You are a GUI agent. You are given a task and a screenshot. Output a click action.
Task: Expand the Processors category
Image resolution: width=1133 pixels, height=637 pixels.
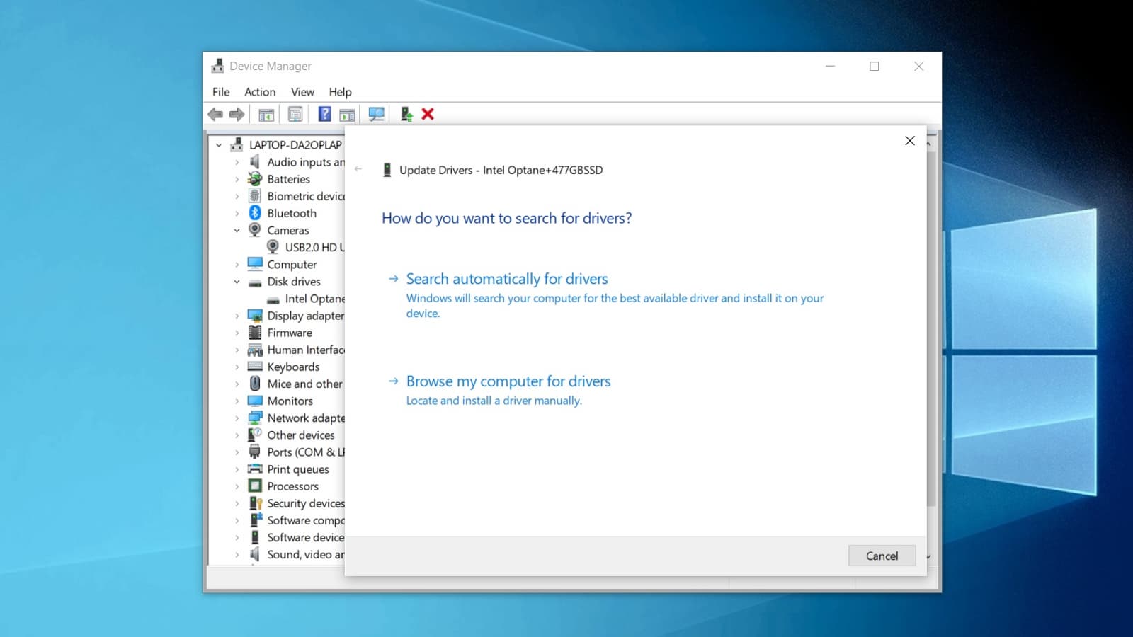pyautogui.click(x=237, y=486)
